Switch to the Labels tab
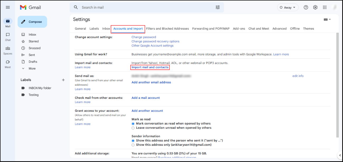 [94, 29]
